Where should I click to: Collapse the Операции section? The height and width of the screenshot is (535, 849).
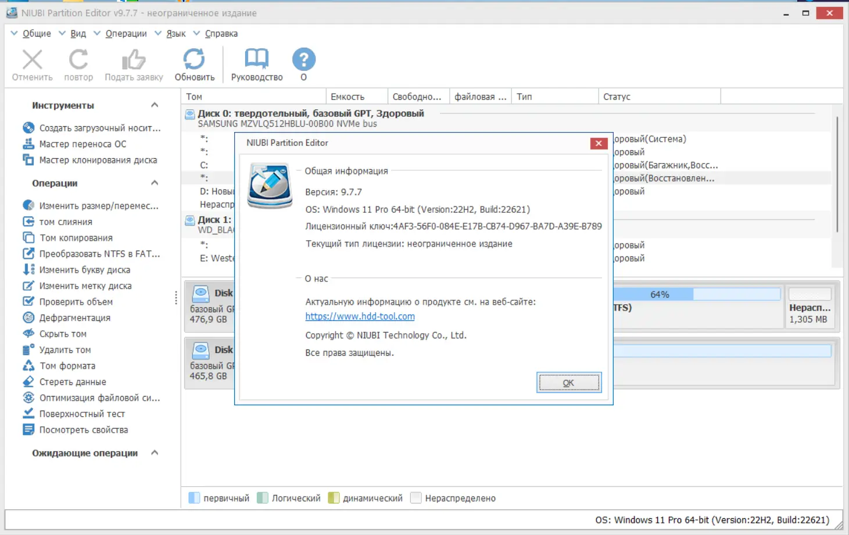(155, 183)
